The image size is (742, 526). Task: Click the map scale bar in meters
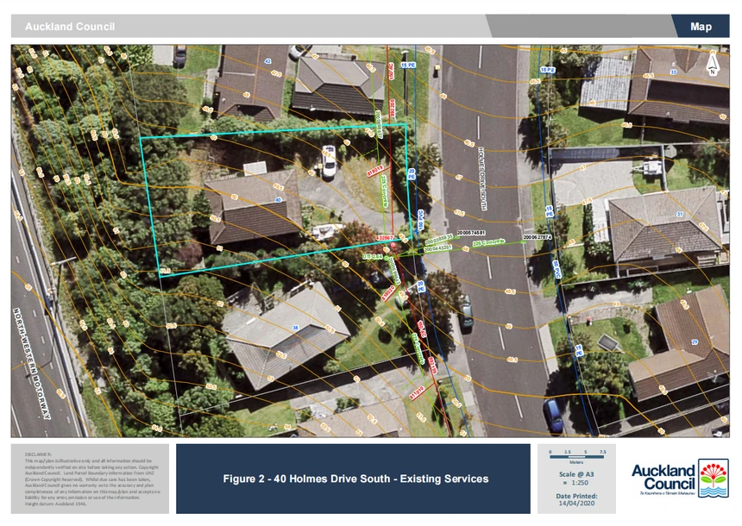click(576, 457)
